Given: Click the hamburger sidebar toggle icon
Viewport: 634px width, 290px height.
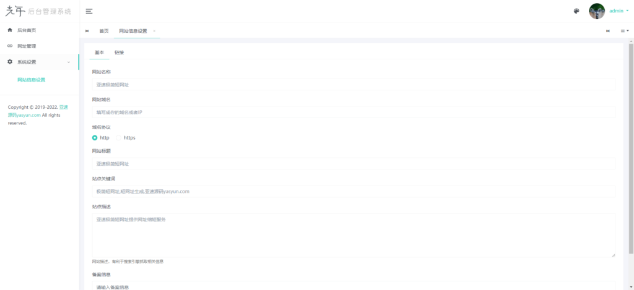Looking at the screenshot, I should coord(89,11).
